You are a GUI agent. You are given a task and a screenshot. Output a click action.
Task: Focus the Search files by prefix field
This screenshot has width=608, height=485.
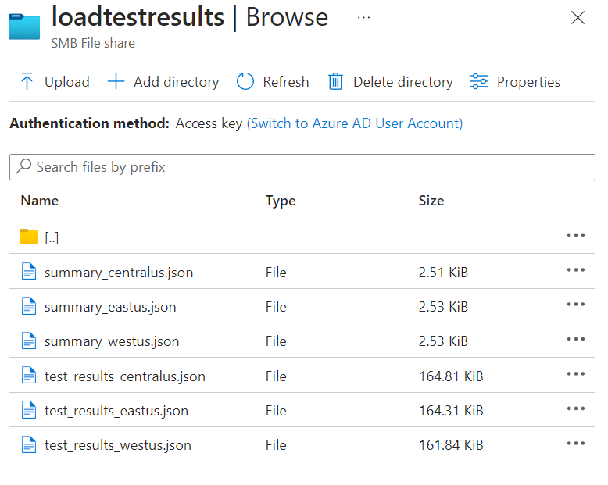click(302, 167)
